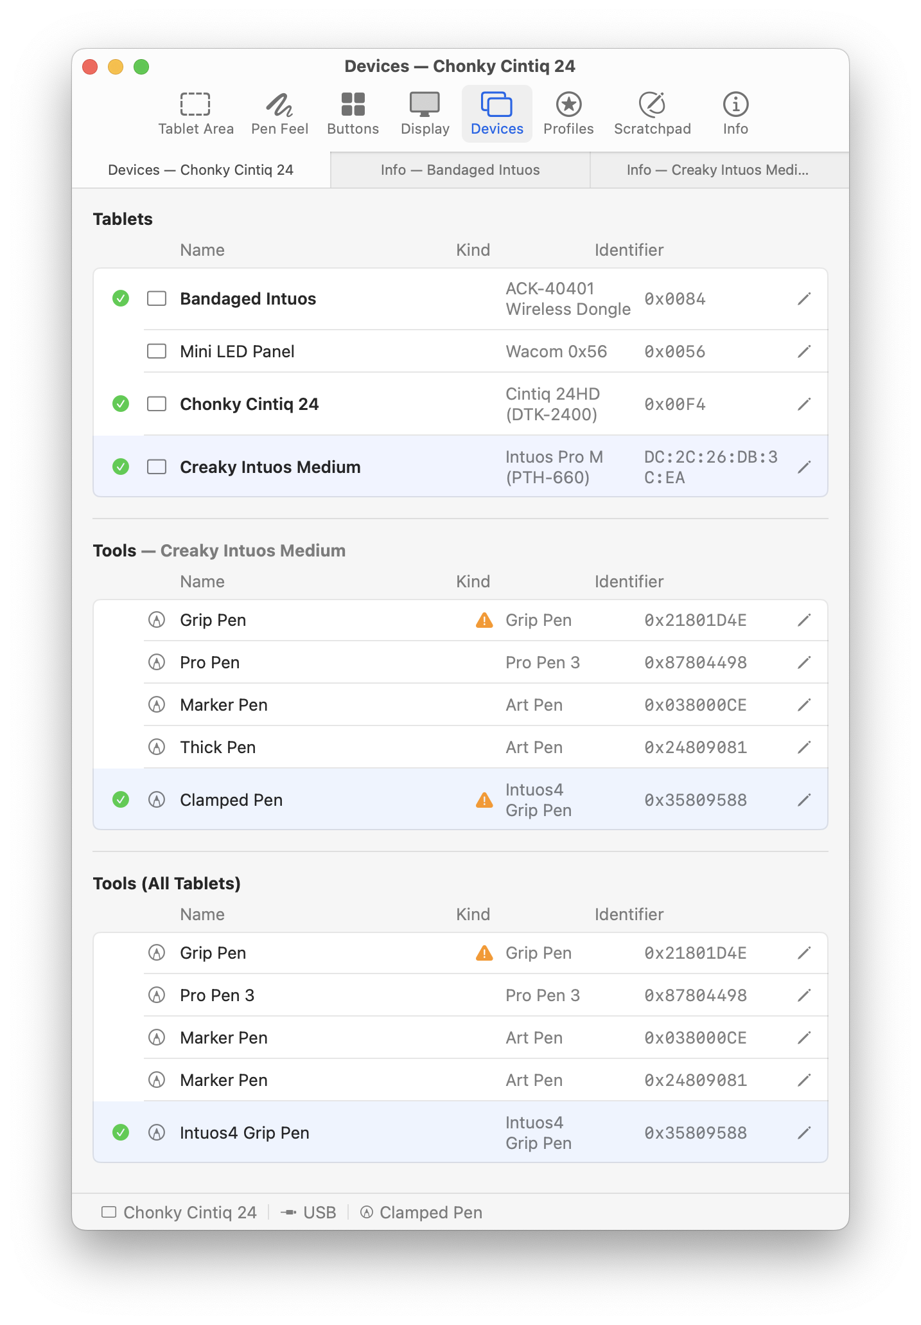This screenshot has height=1325, width=921.
Task: Edit the Clamped Pen tool entry
Action: tap(804, 800)
